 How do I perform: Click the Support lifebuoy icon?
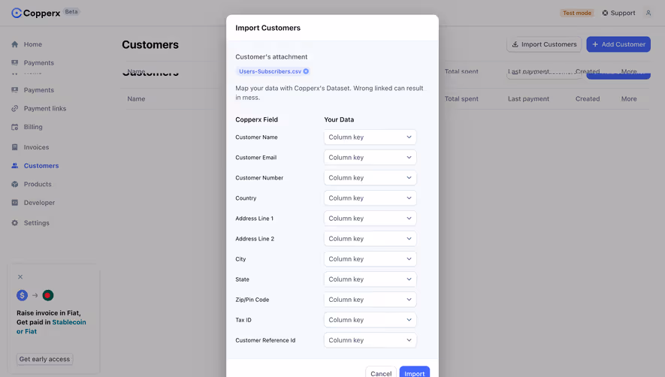click(605, 14)
